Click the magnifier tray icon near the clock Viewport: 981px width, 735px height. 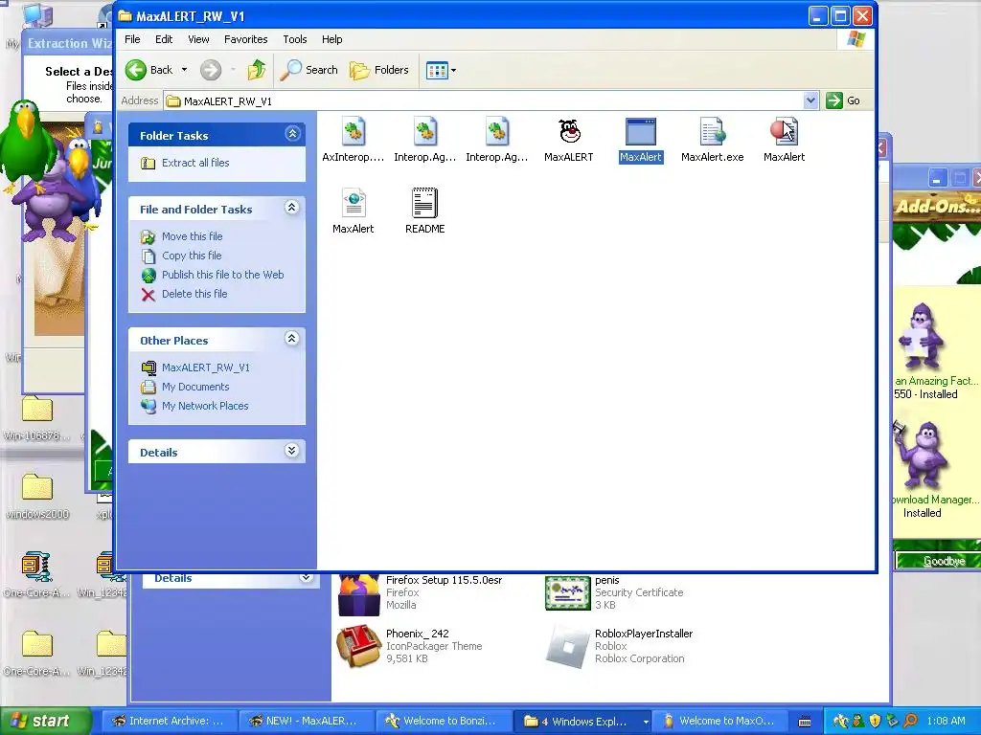click(910, 722)
